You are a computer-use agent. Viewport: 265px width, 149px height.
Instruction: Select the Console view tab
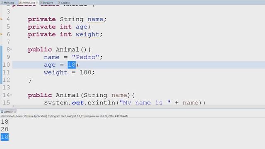click(x=8, y=112)
